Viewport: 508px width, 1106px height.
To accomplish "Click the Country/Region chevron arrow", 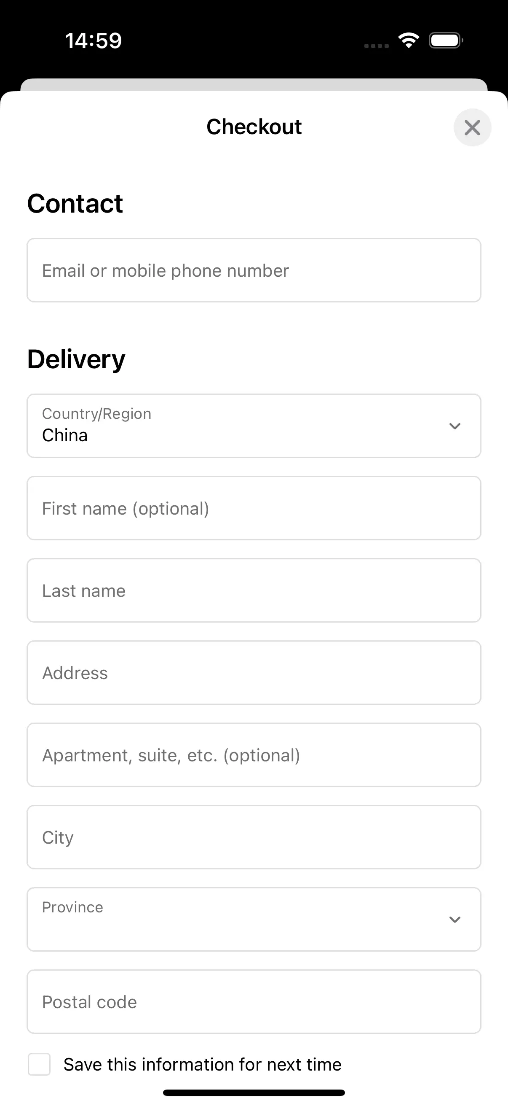I will [x=455, y=426].
